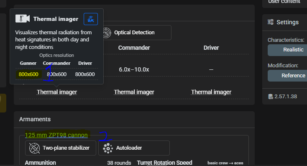Click the Two-plane stabilizer icon
307x166 pixels.
point(34,148)
